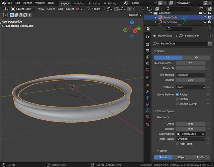Open the Texture properties checker icon

click(x=147, y=125)
